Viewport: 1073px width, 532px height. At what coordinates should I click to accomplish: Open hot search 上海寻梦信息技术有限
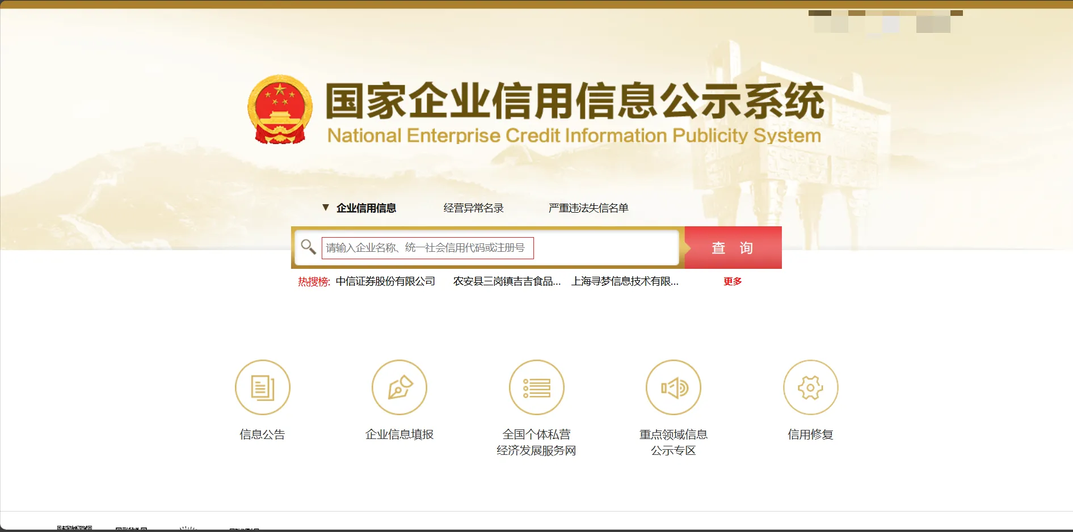(625, 281)
